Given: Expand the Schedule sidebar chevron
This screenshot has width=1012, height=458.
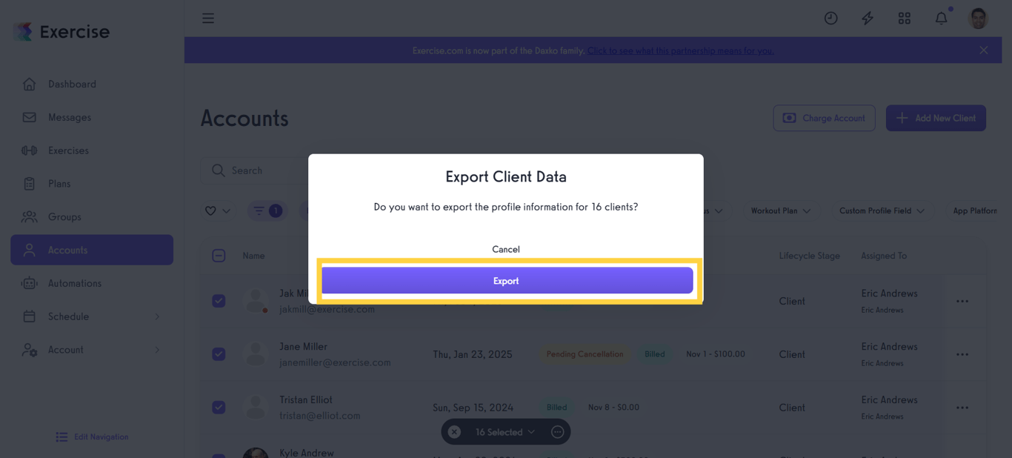Looking at the screenshot, I should pos(156,316).
